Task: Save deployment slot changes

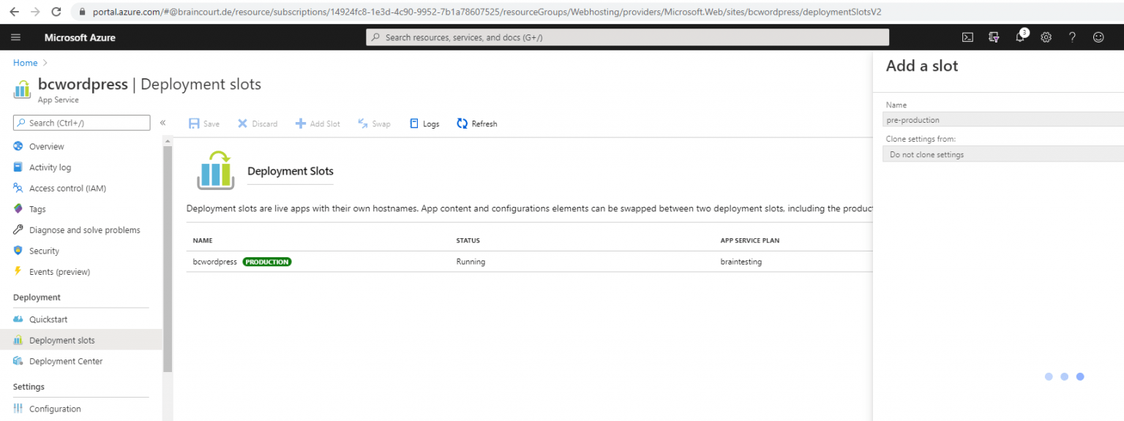Action: pos(203,123)
